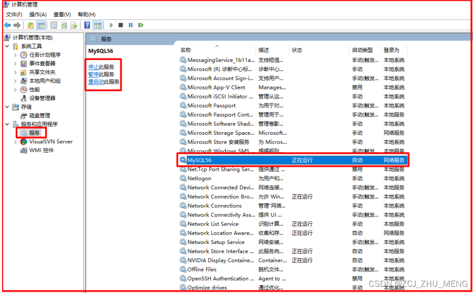The height and width of the screenshot is (293, 475).
Task: Select 计算机管理(本地) root node
Action: pos(29,37)
